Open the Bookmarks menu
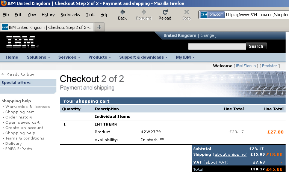The image size is (289, 176). [70, 15]
